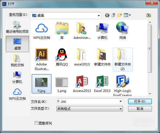The image size is (160, 133).
Task: Click the Go Back navigation icon
Action: [107, 15]
